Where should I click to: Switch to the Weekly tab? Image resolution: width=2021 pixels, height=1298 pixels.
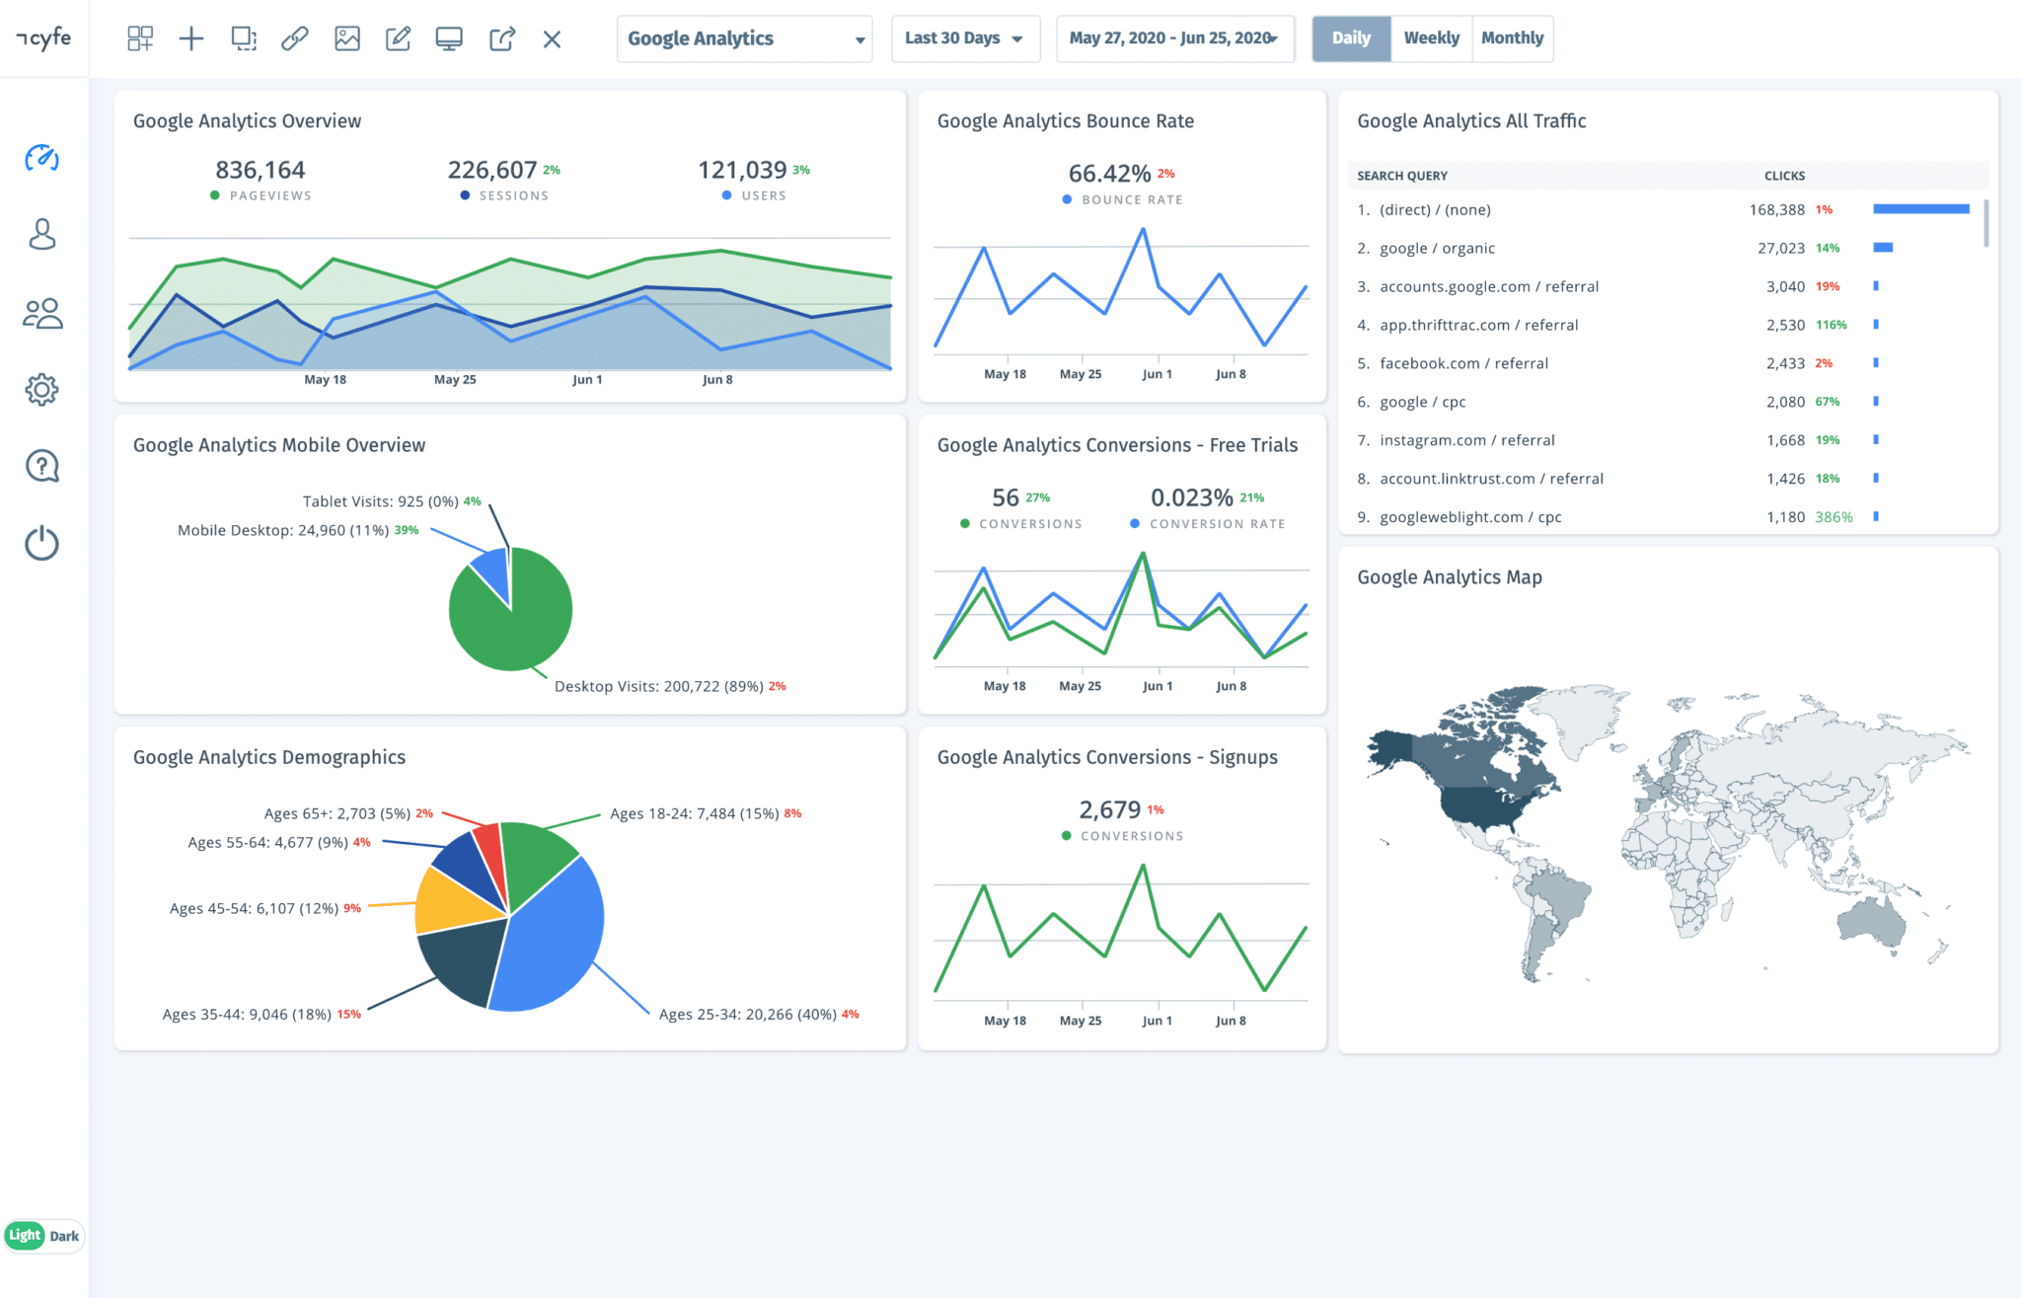click(x=1432, y=38)
